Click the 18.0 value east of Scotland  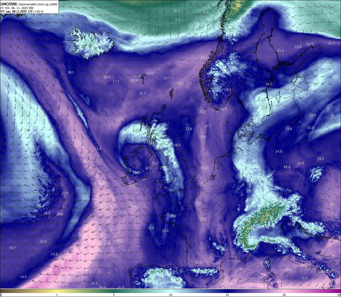coord(177,145)
